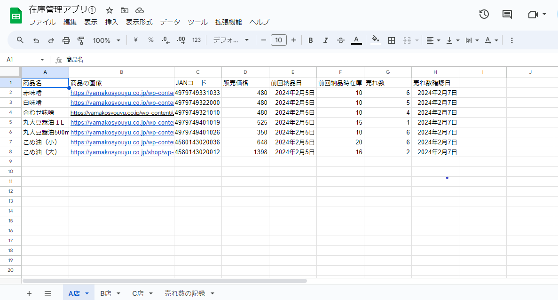Redo the last action

click(x=51, y=40)
